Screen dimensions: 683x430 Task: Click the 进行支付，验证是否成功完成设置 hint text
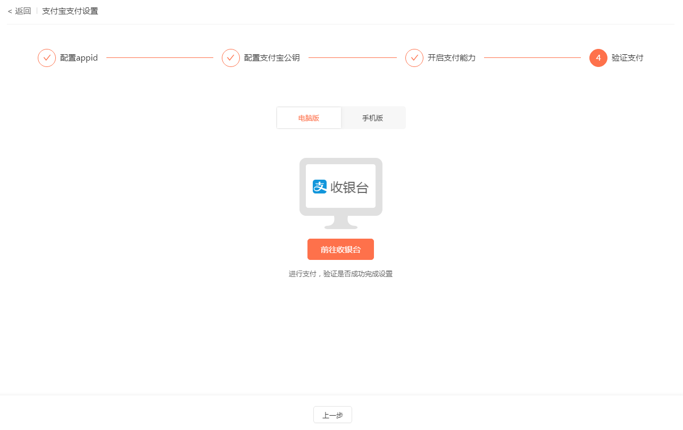pos(340,274)
